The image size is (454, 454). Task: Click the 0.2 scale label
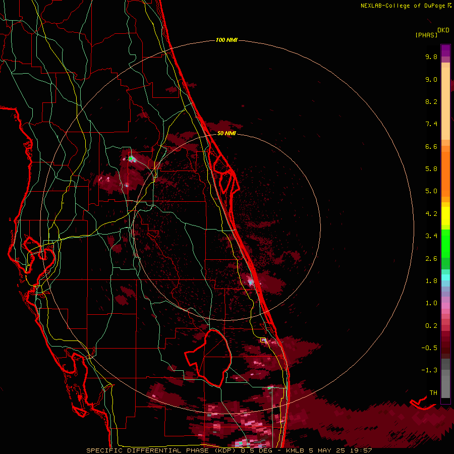(x=431, y=326)
